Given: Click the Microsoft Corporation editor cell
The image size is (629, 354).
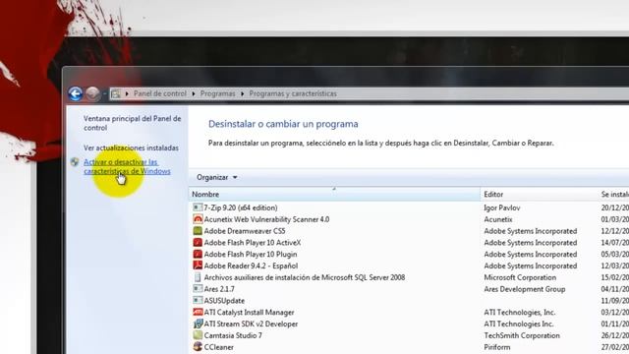Looking at the screenshot, I should point(520,277).
